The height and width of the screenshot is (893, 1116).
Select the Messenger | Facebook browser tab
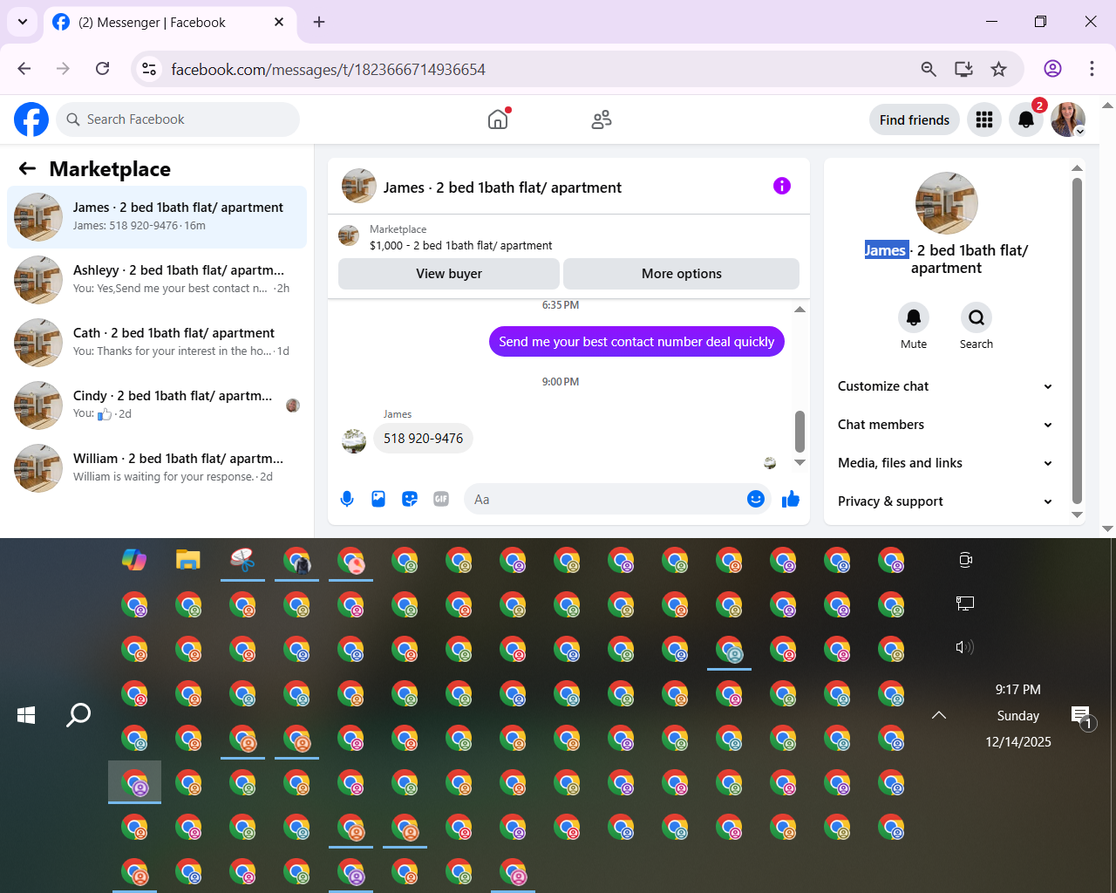(x=168, y=23)
